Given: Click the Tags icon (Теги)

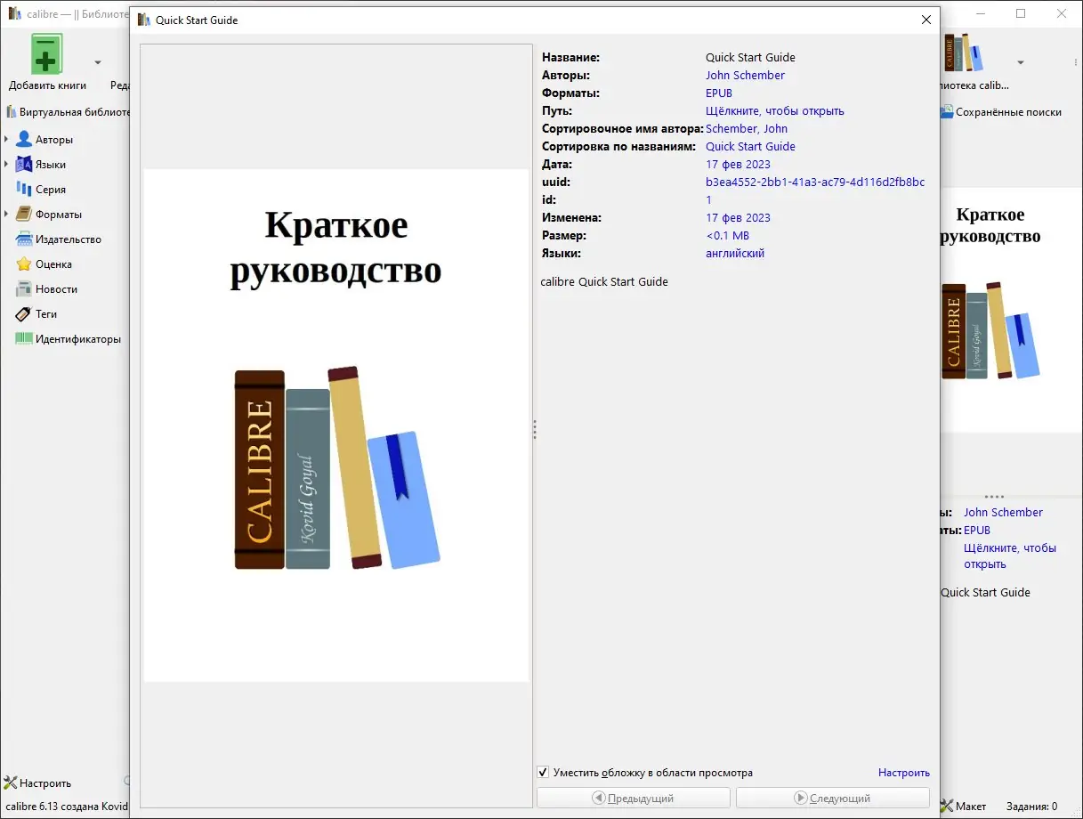Looking at the screenshot, I should click(x=24, y=314).
